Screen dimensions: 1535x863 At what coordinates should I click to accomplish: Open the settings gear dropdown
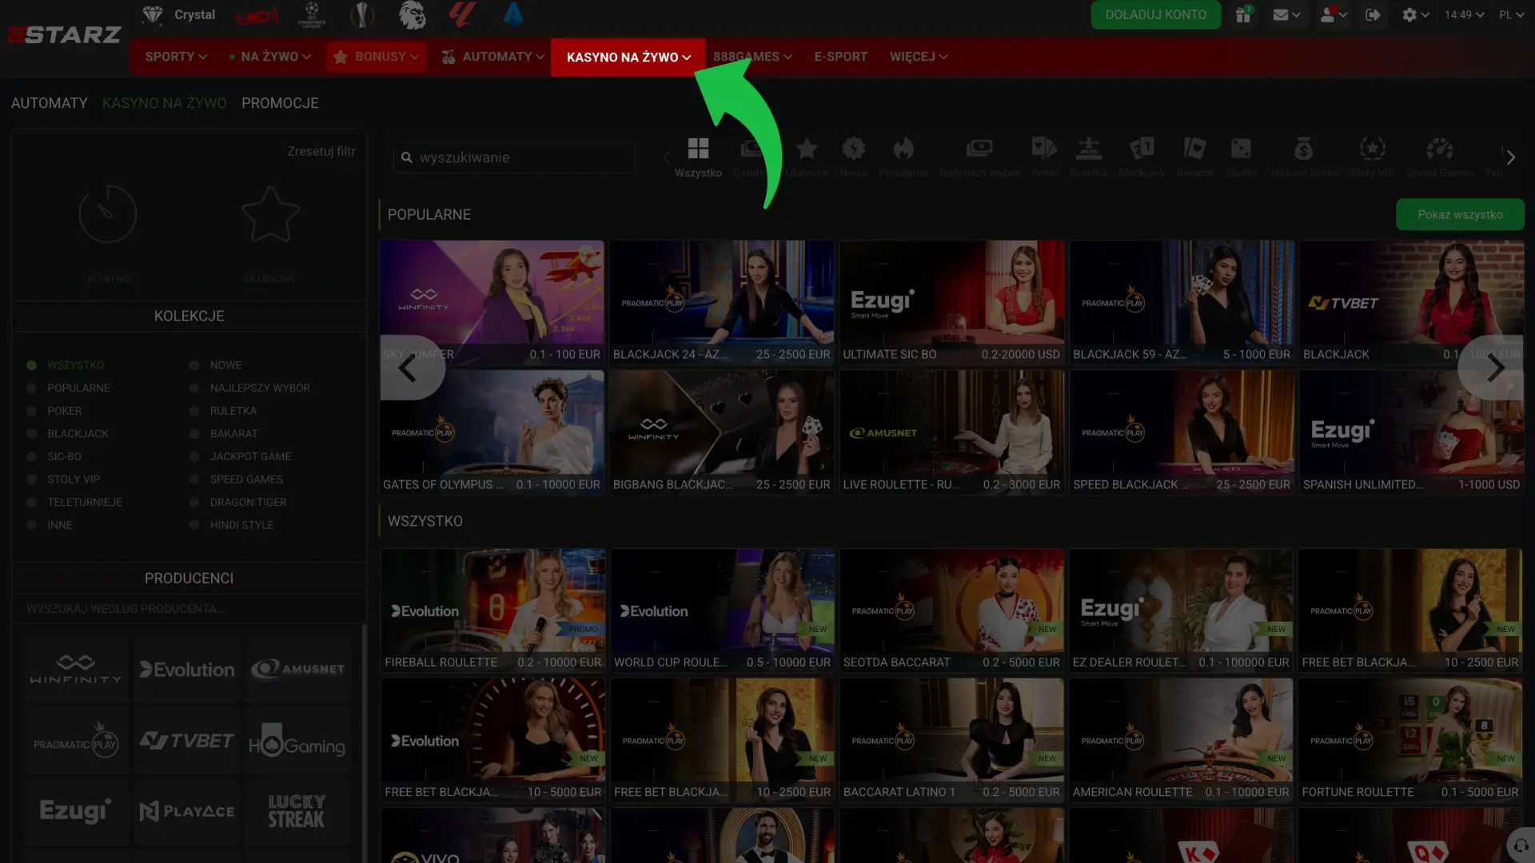1415,14
